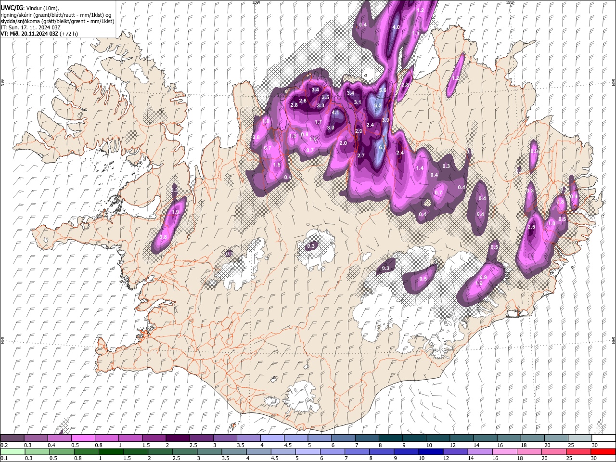Click the '15W' longitude label
This screenshot has height=462, width=616.
click(510, 2)
